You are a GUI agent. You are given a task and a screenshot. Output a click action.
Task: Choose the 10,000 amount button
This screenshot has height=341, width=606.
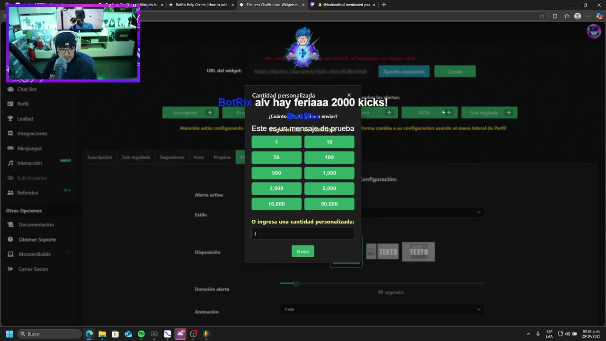[276, 204]
